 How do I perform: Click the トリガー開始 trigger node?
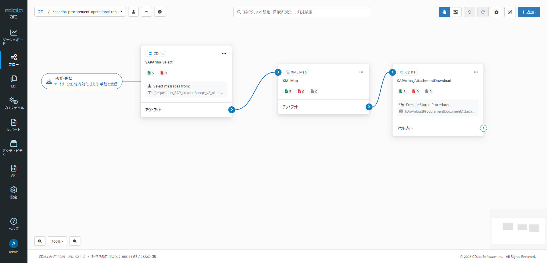pos(82,81)
